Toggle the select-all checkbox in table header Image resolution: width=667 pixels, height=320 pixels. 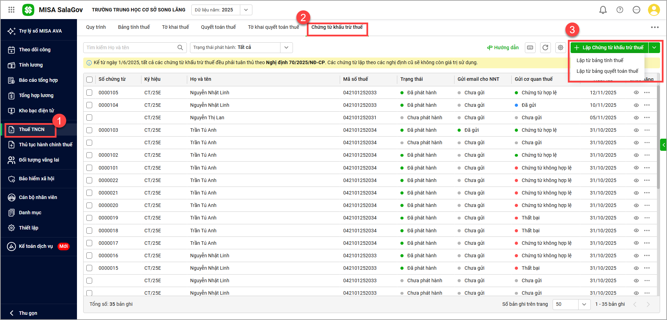(x=89, y=79)
